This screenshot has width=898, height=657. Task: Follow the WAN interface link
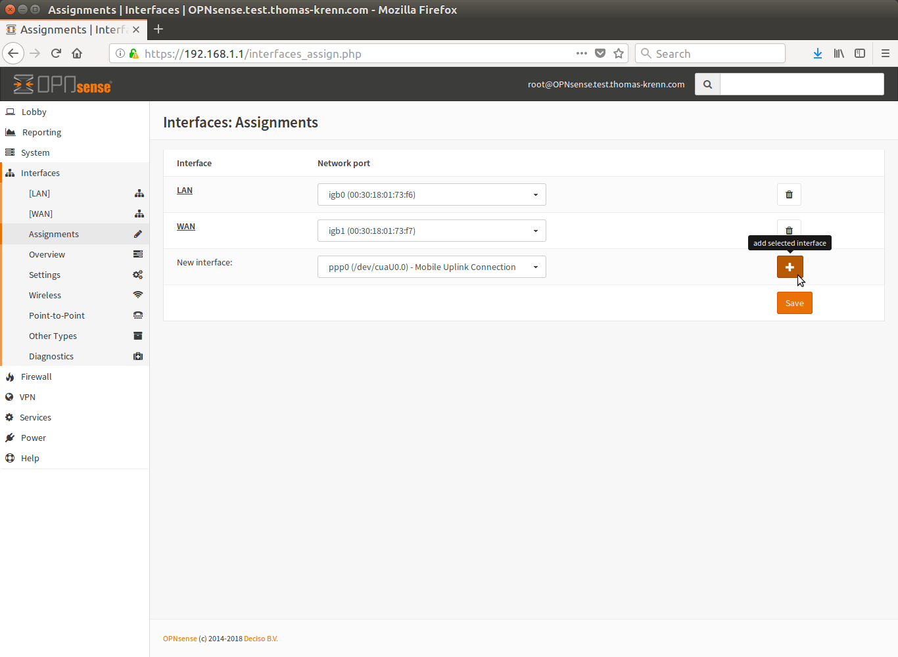pyautogui.click(x=185, y=227)
